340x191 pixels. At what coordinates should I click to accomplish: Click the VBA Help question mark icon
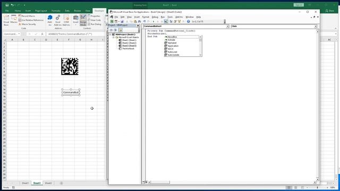(x=189, y=21)
